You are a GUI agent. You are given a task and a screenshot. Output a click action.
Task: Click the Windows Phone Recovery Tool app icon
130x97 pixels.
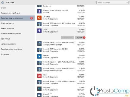39,11
